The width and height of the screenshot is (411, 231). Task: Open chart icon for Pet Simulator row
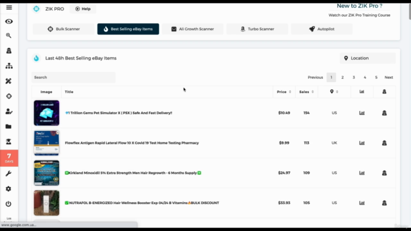[x=362, y=113]
